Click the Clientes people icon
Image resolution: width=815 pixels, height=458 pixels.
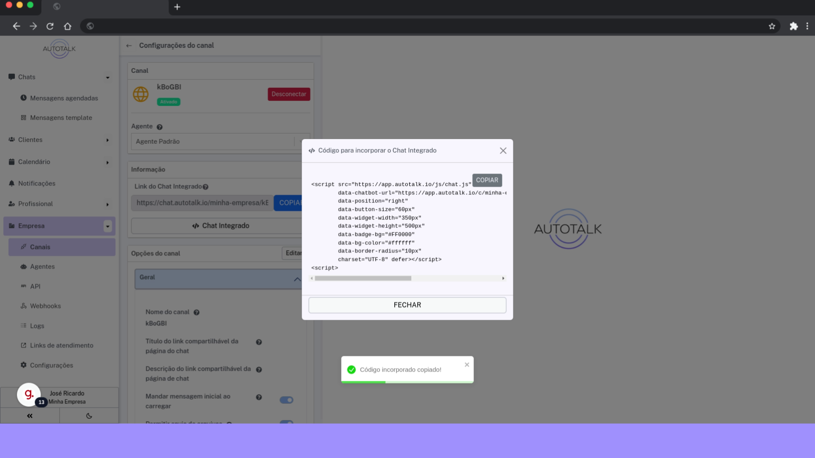point(11,140)
